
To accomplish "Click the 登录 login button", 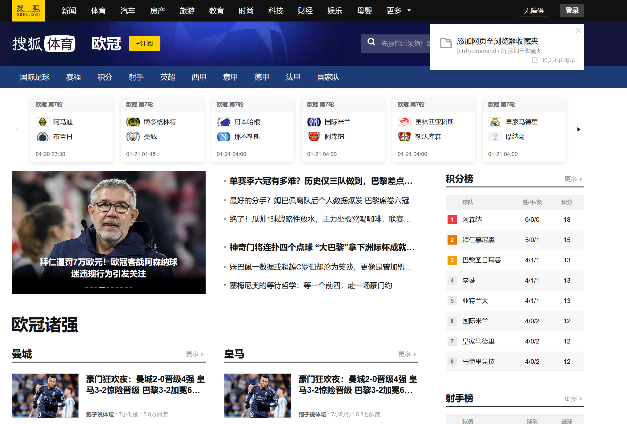I will (572, 11).
